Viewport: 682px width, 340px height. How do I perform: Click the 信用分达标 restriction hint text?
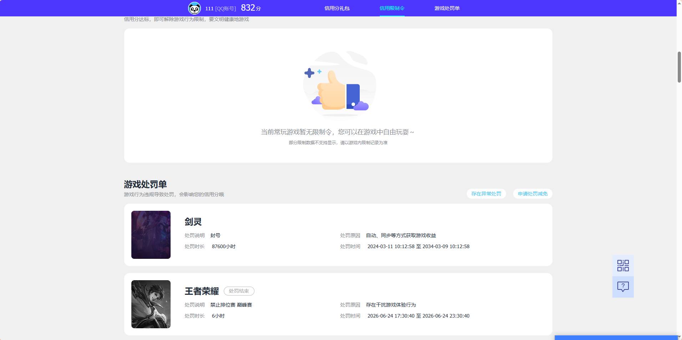pyautogui.click(x=186, y=19)
